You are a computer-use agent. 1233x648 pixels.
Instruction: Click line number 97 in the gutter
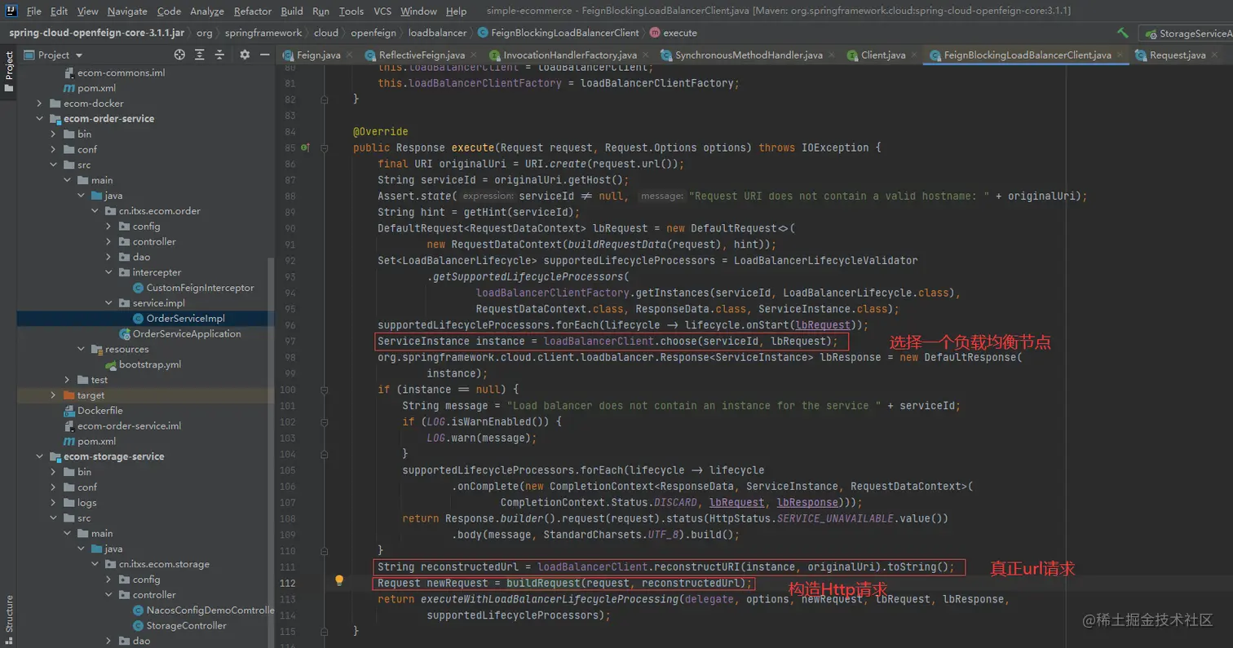tap(290, 341)
